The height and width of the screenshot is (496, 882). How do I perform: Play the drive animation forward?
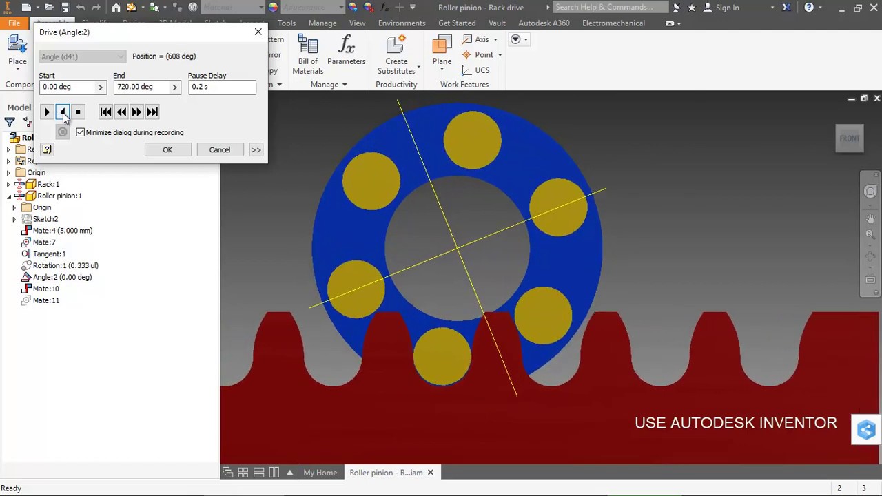click(x=47, y=112)
